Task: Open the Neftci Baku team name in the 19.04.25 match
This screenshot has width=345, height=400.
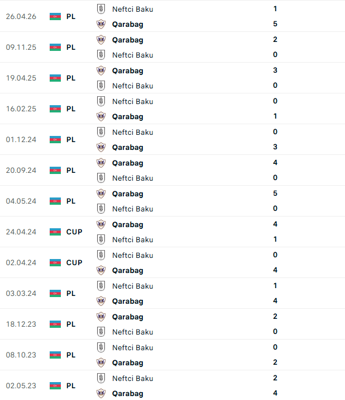Action: click(x=132, y=86)
